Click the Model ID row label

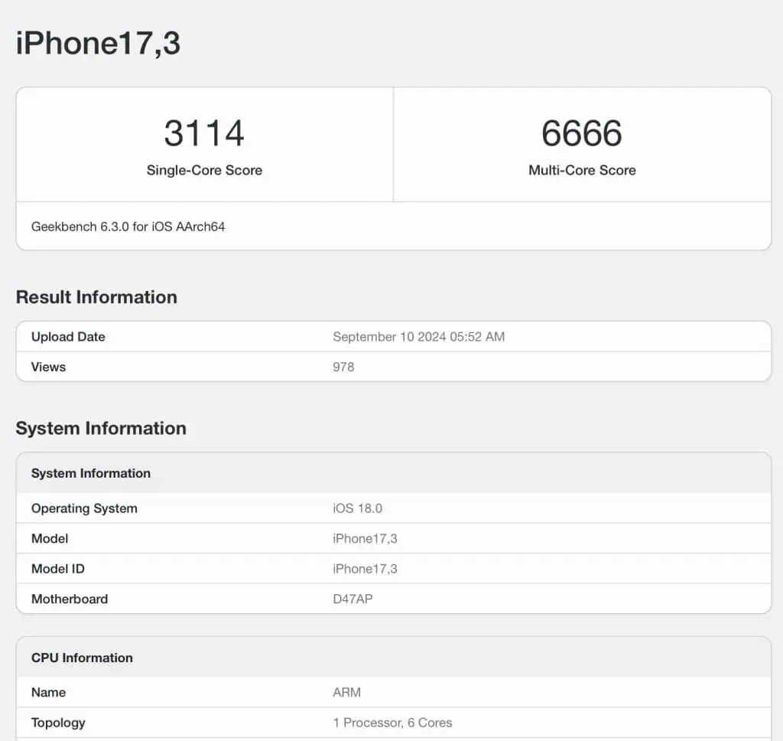tap(58, 569)
